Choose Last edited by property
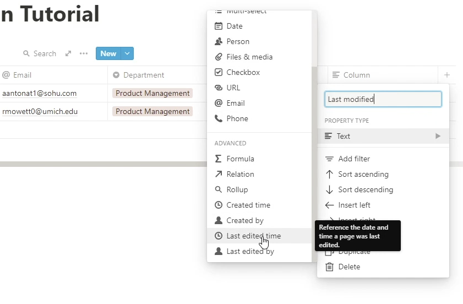Viewport: 463px width, 304px height. [x=259, y=251]
